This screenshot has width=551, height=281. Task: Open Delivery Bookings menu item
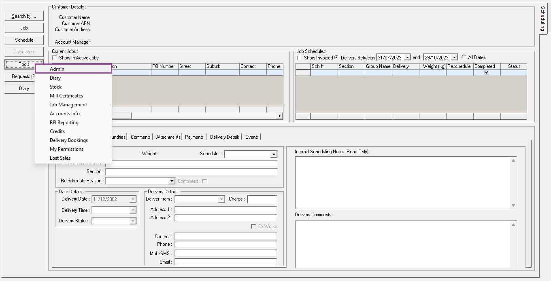(73, 140)
